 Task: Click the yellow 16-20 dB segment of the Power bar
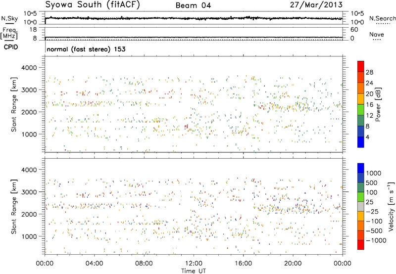pos(361,99)
